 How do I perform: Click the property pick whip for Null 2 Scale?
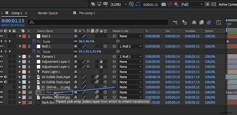[x=118, y=41]
